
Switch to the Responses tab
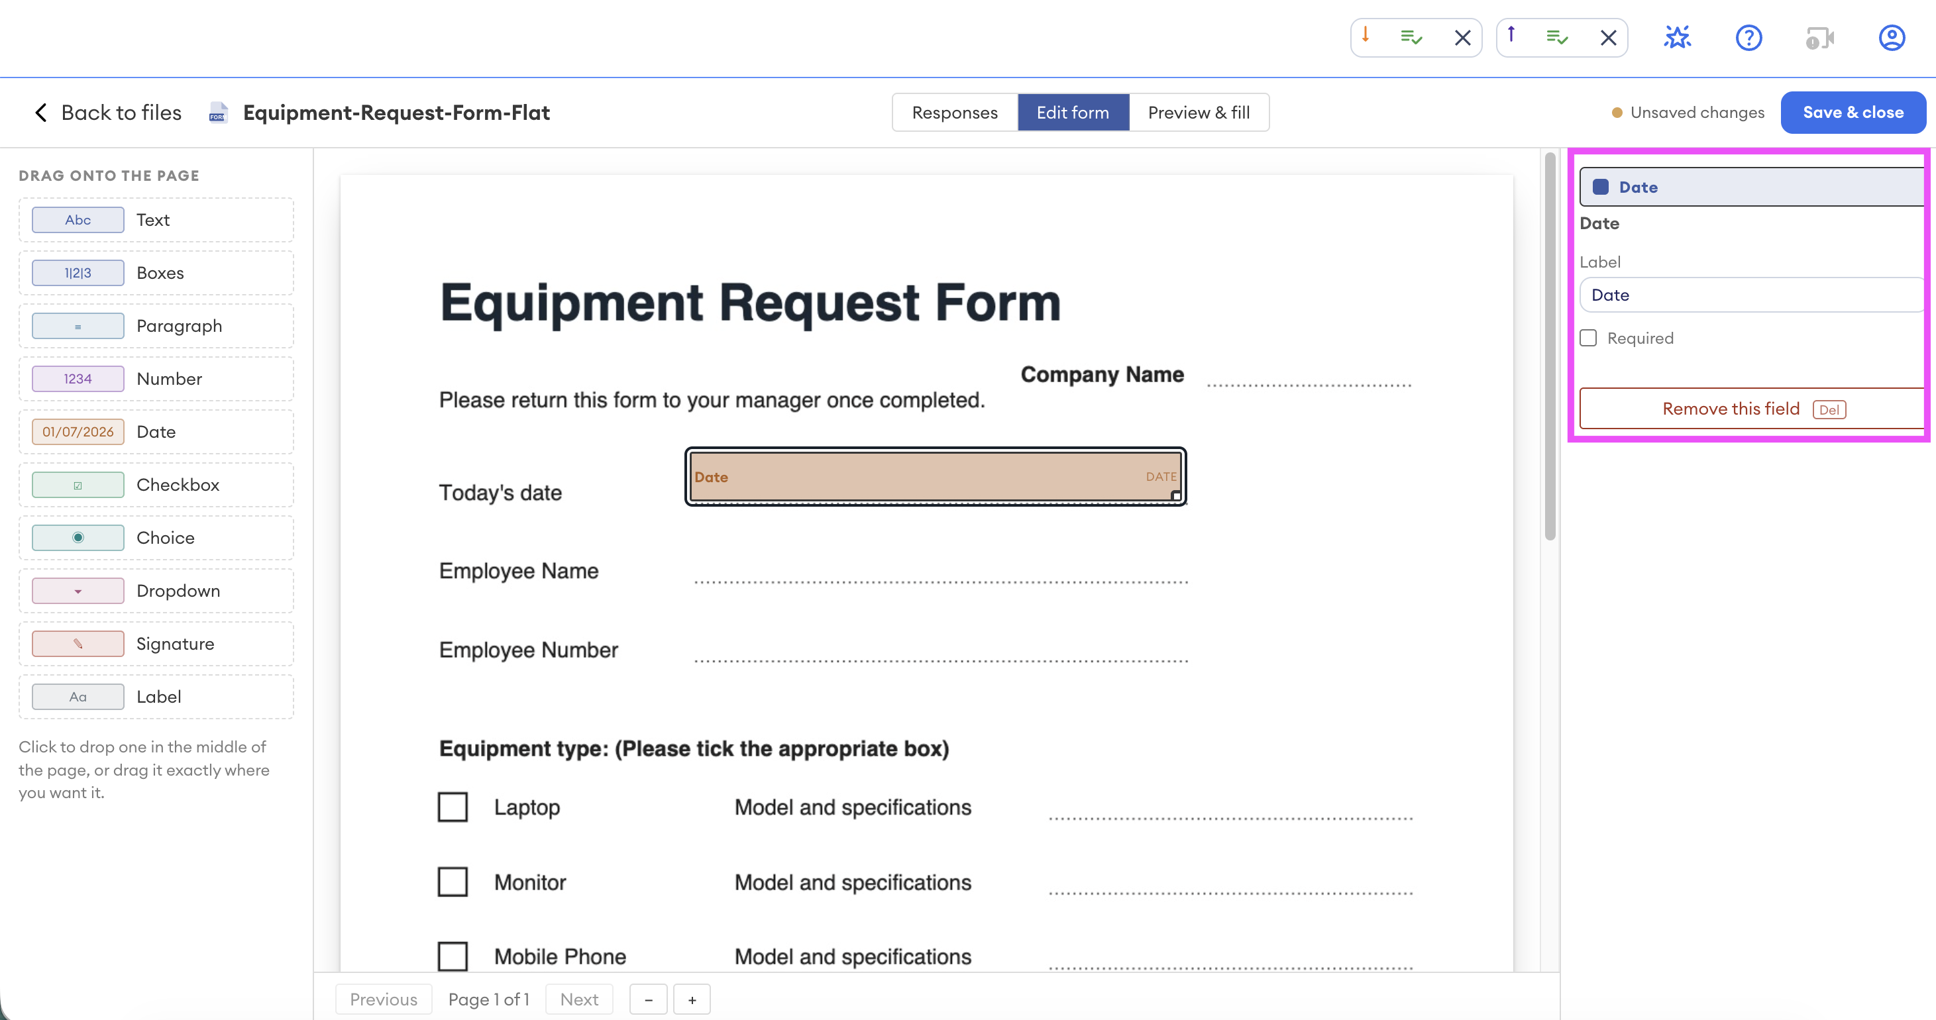click(x=955, y=113)
